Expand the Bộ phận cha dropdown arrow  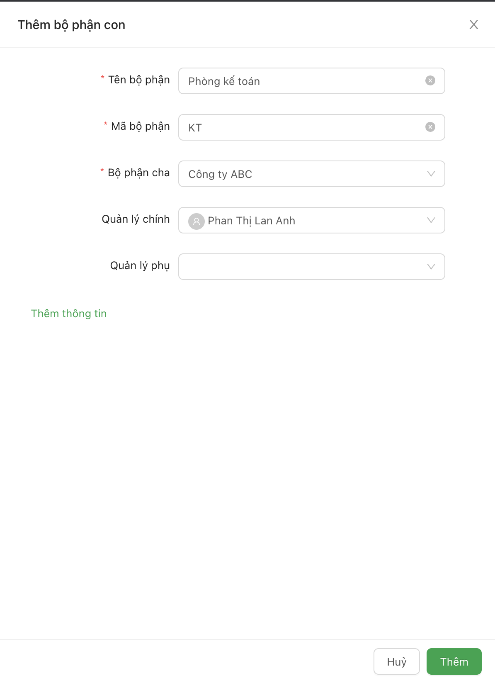[431, 174]
